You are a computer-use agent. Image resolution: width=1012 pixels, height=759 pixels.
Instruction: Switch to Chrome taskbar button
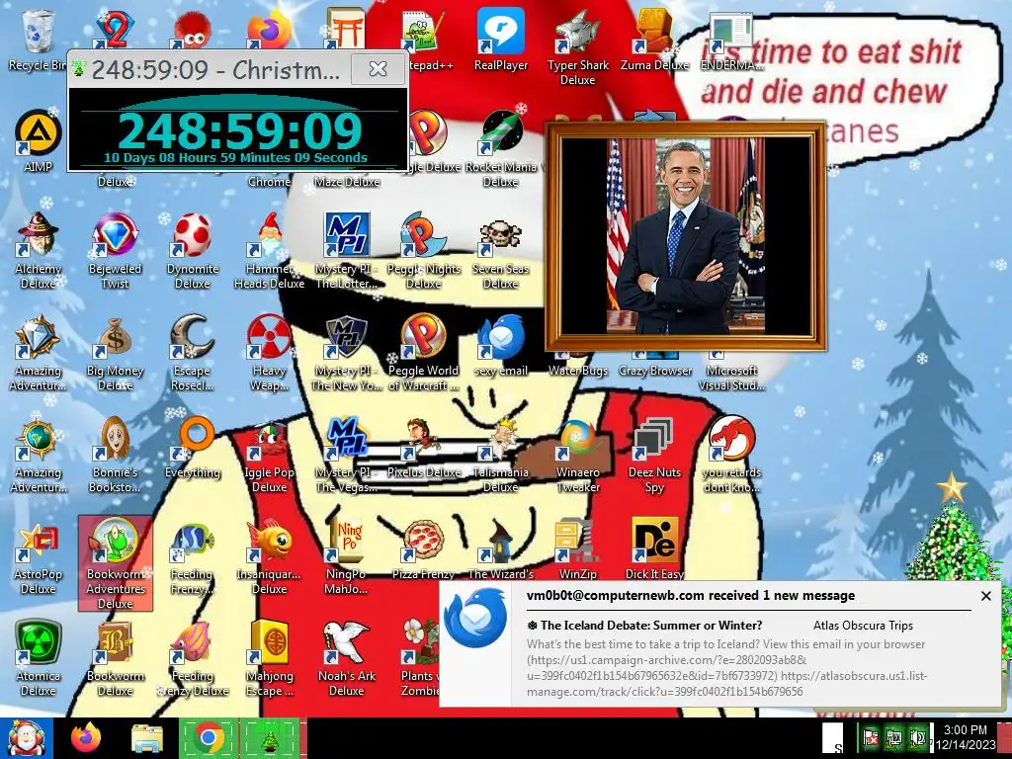(209, 738)
